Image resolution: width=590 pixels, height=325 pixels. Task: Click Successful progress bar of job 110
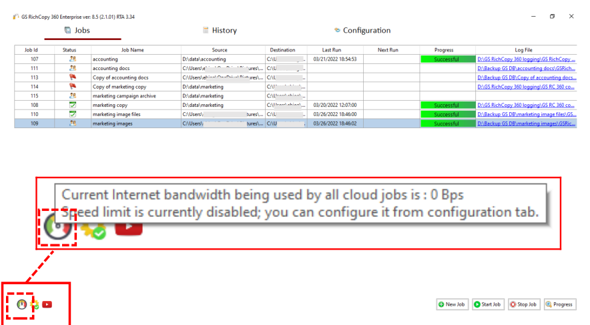448,114
